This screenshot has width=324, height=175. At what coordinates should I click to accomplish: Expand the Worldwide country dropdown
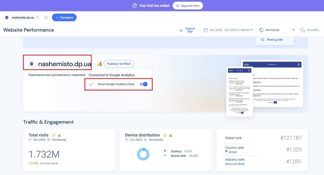[x=277, y=30]
